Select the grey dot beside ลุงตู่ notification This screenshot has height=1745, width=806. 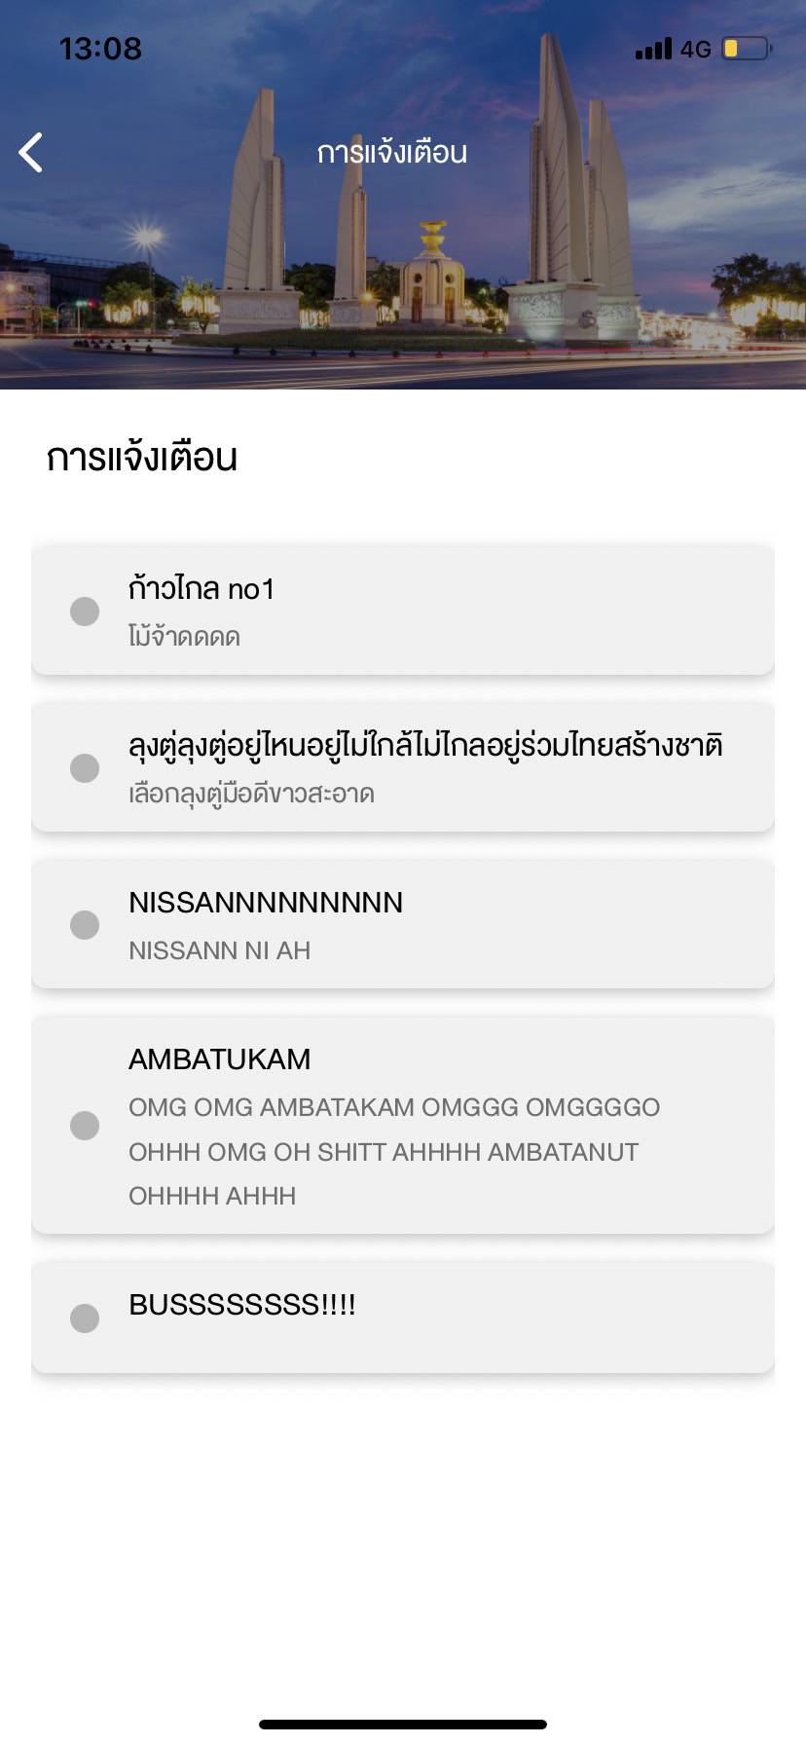[x=85, y=768]
